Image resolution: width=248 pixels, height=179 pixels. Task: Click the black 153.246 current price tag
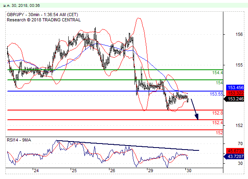[x=234, y=99]
